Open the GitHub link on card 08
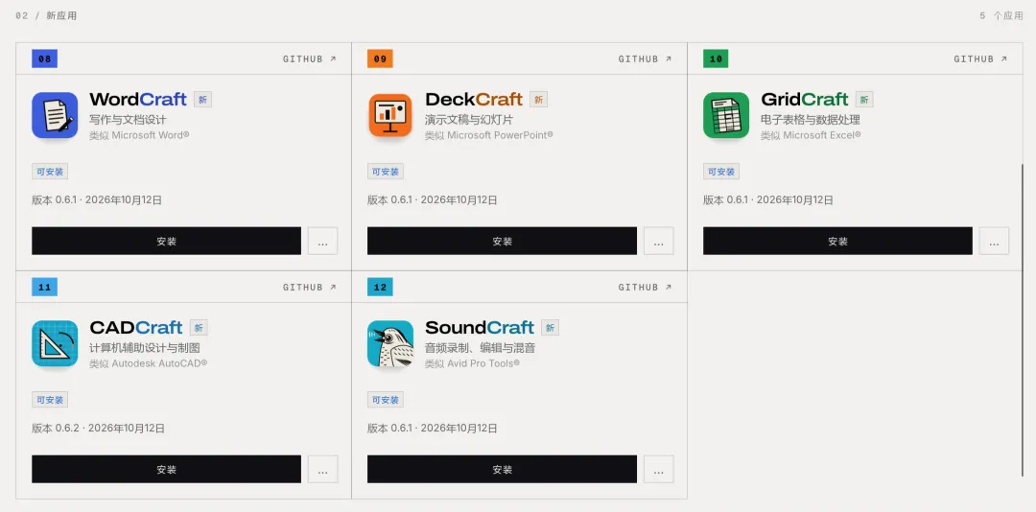Screen dimensions: 1036x512 (309, 58)
